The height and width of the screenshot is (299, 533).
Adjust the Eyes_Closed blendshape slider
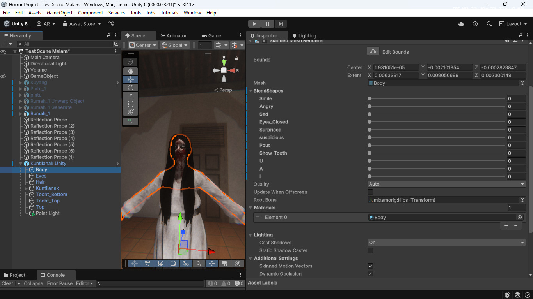pos(437,122)
